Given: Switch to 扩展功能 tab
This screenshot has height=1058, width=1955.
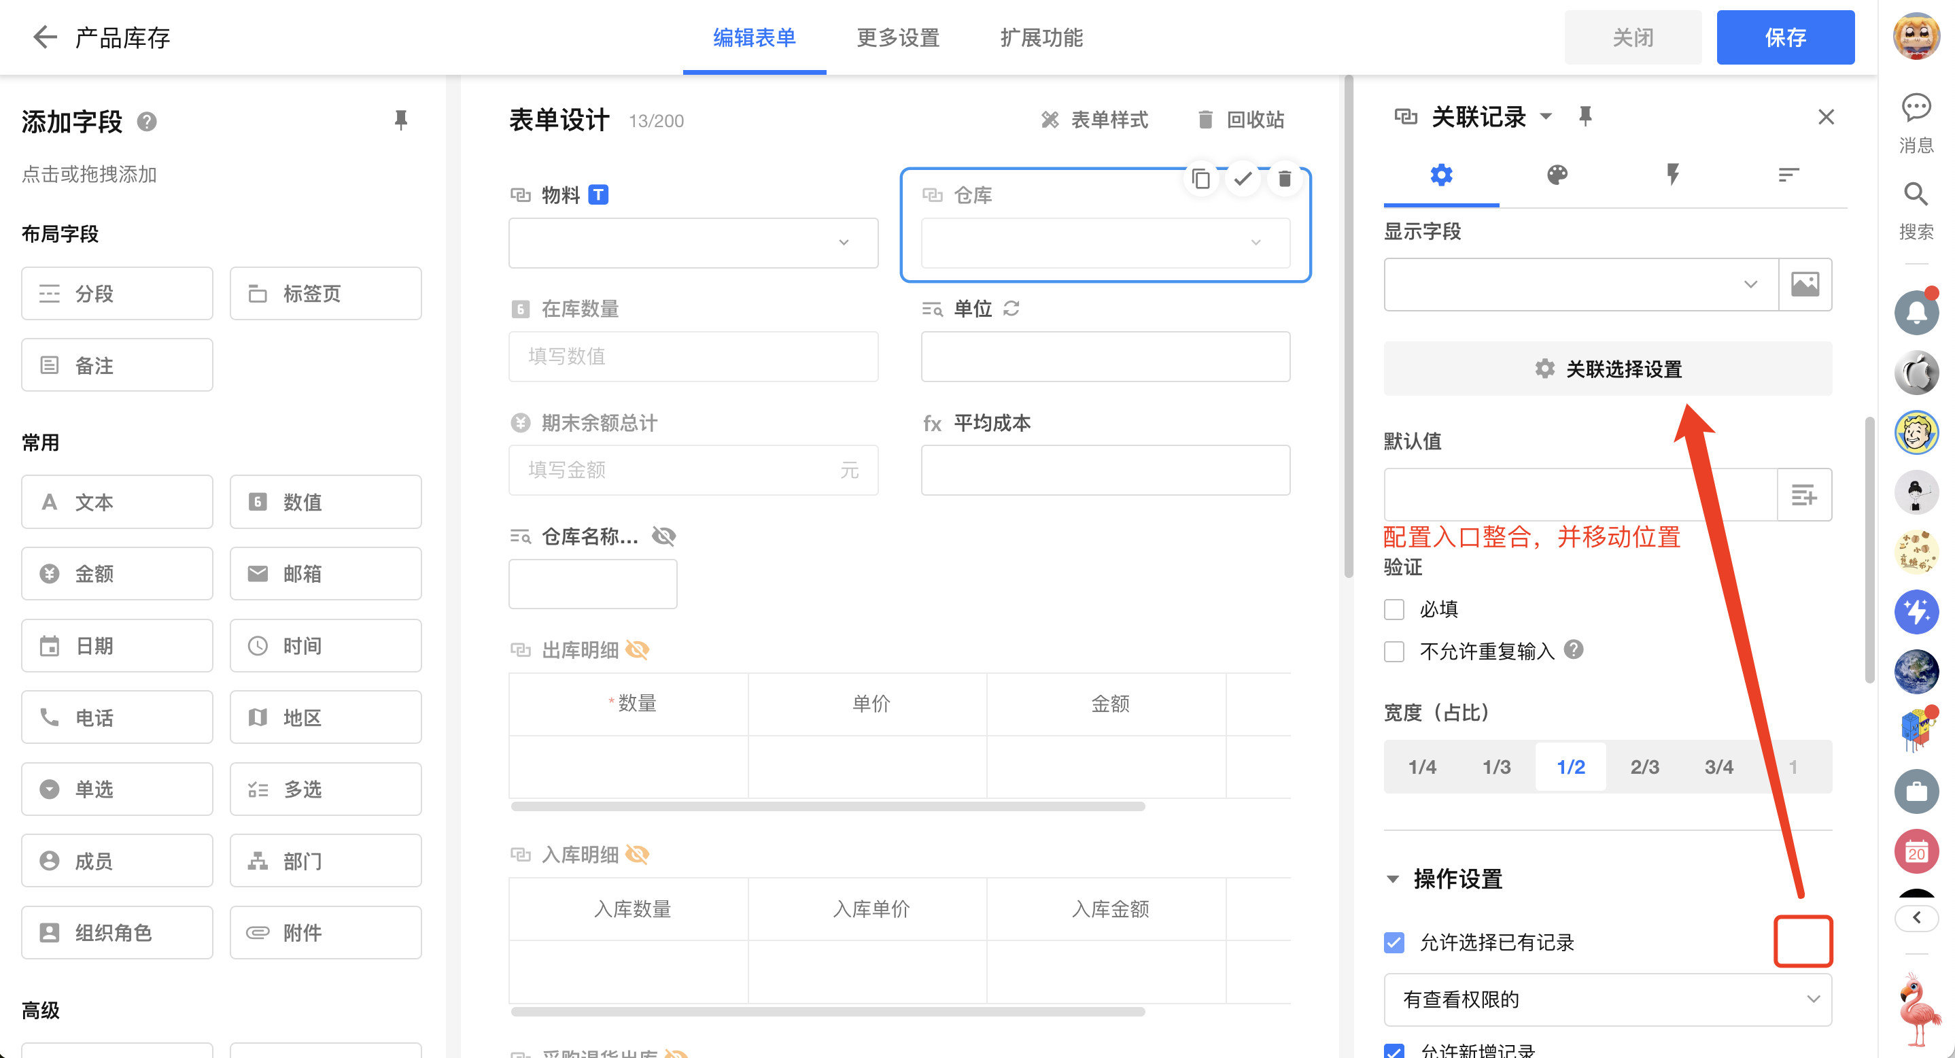Looking at the screenshot, I should (x=1041, y=37).
